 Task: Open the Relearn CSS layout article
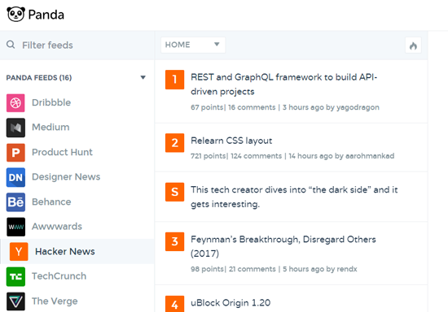coord(231,141)
